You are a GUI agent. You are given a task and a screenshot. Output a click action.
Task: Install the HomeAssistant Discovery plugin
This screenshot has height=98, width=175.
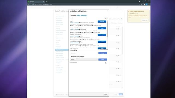[102, 28]
